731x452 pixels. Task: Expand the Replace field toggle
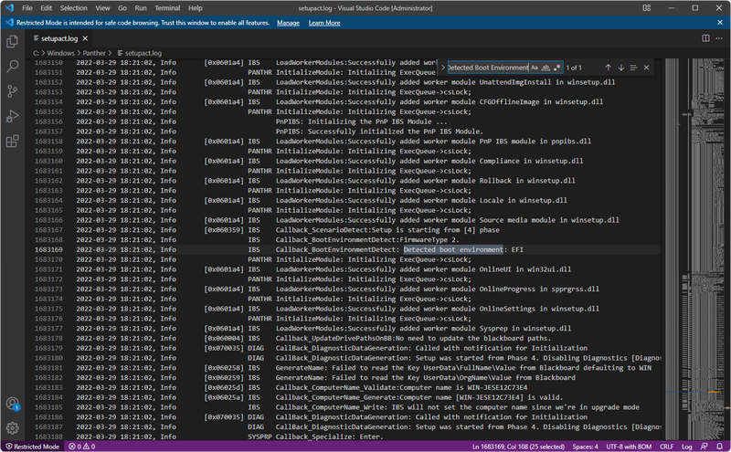(442, 68)
